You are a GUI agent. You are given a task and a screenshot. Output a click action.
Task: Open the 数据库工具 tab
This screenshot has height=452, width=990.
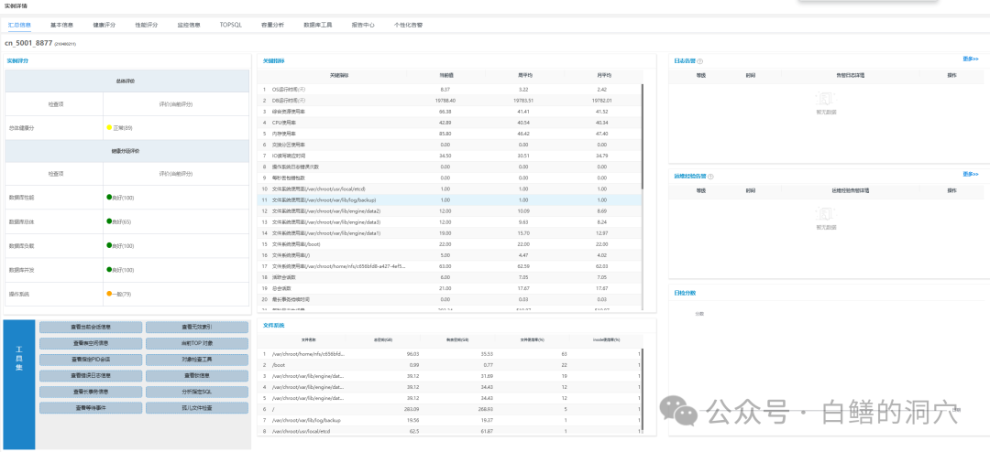(x=318, y=26)
